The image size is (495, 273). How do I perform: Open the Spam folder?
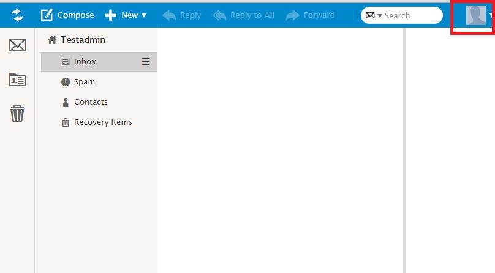click(x=84, y=81)
